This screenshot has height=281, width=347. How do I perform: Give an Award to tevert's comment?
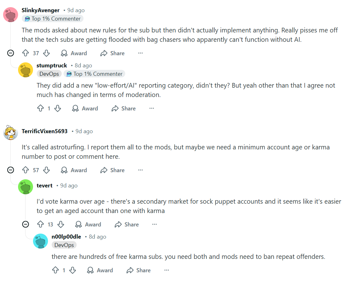coord(88,224)
